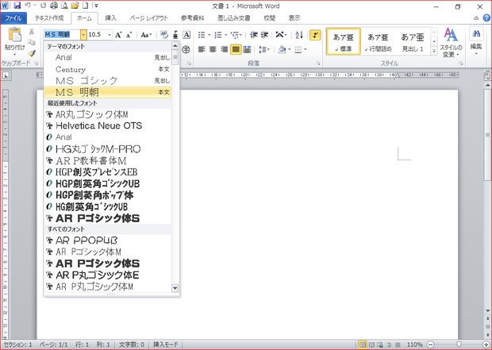
Task: Create a new blank document icon
Action: (x=85, y=6)
